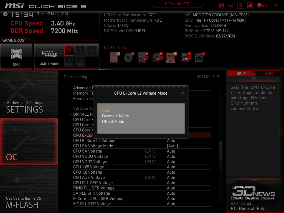Image resolution: width=284 pixels, height=213 pixels.
Task: Click the exit X icon in the top bar
Action: coord(276,6)
